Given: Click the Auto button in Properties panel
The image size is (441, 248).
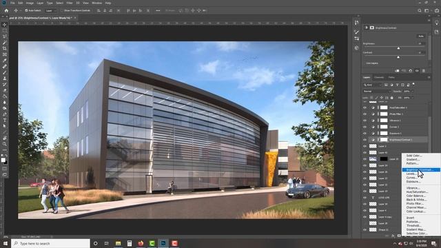Looking at the screenshot, I should [421, 37].
